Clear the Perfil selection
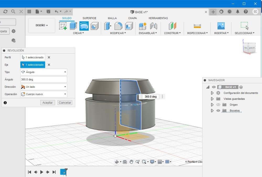This screenshot has height=177, width=262. pos(49,57)
